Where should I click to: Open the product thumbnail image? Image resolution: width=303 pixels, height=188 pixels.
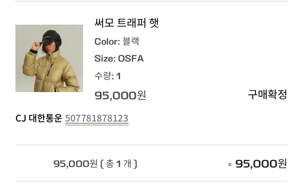[49, 58]
